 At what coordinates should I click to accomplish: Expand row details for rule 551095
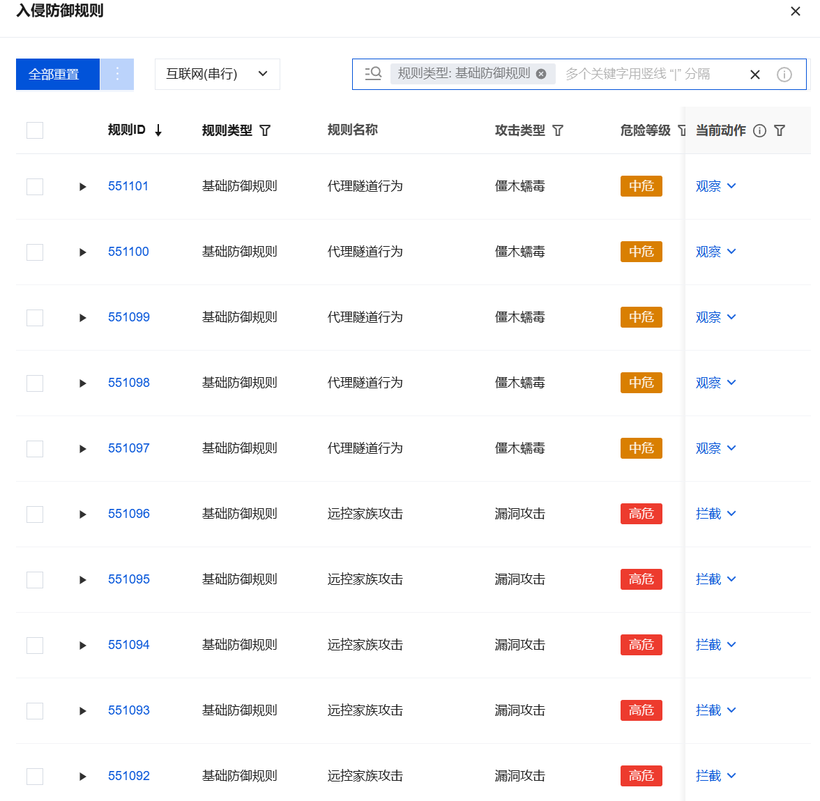(82, 580)
